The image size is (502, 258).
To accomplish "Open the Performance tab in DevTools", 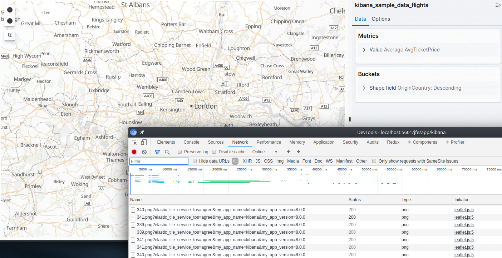I will (269, 142).
